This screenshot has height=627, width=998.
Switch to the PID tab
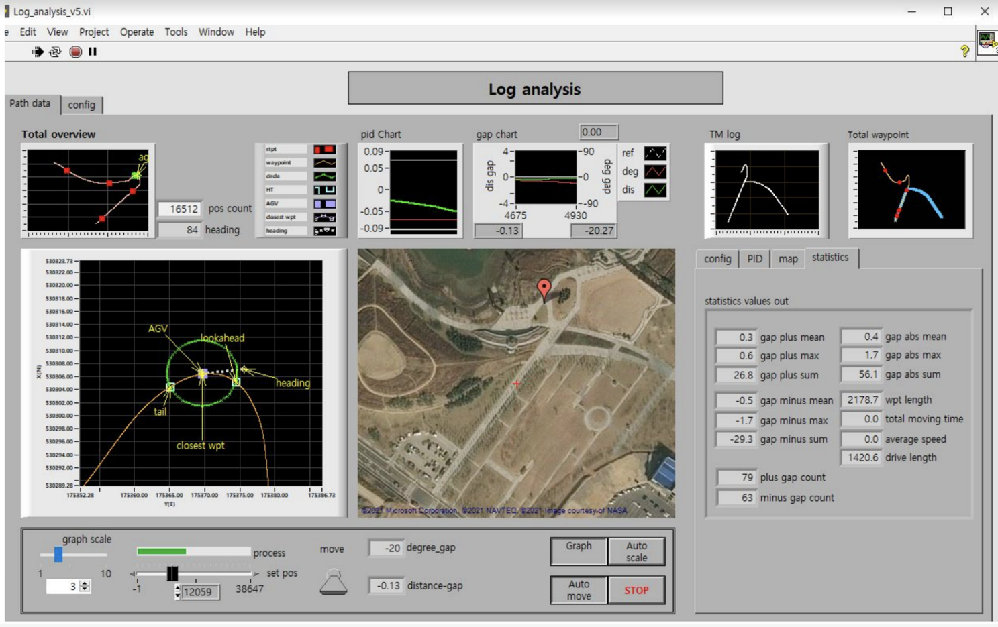click(754, 259)
